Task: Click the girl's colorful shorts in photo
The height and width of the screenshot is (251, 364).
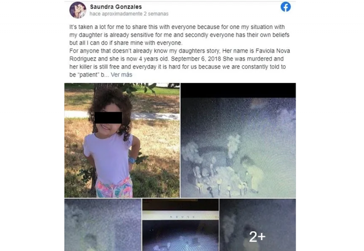Action: (x=114, y=188)
